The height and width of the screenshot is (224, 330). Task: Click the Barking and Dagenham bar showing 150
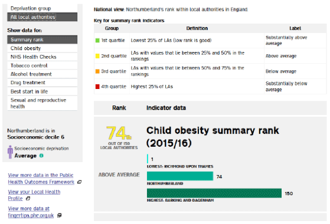pos(214,193)
